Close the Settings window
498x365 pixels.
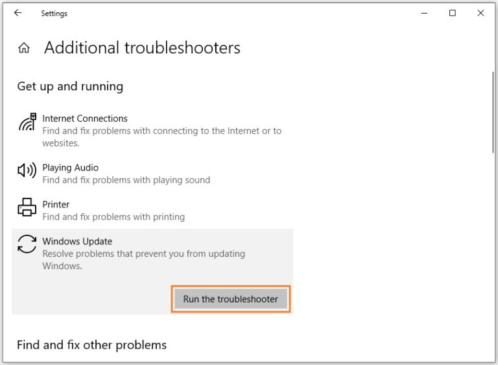click(480, 13)
